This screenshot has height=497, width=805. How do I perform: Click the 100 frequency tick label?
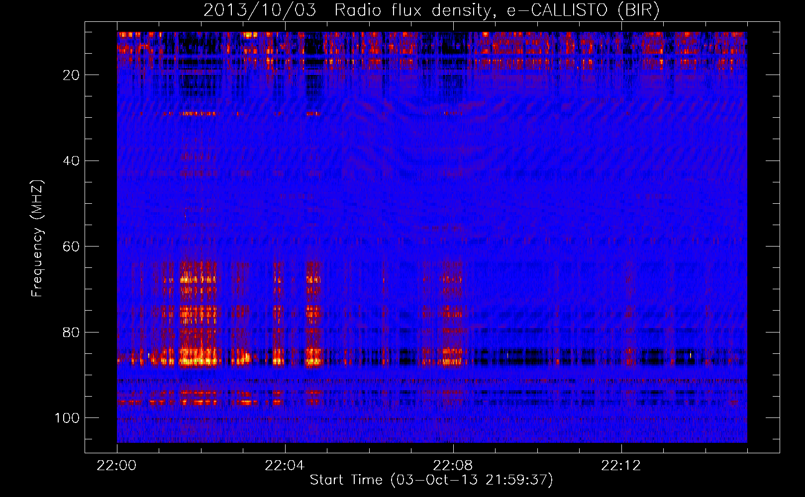(x=67, y=418)
